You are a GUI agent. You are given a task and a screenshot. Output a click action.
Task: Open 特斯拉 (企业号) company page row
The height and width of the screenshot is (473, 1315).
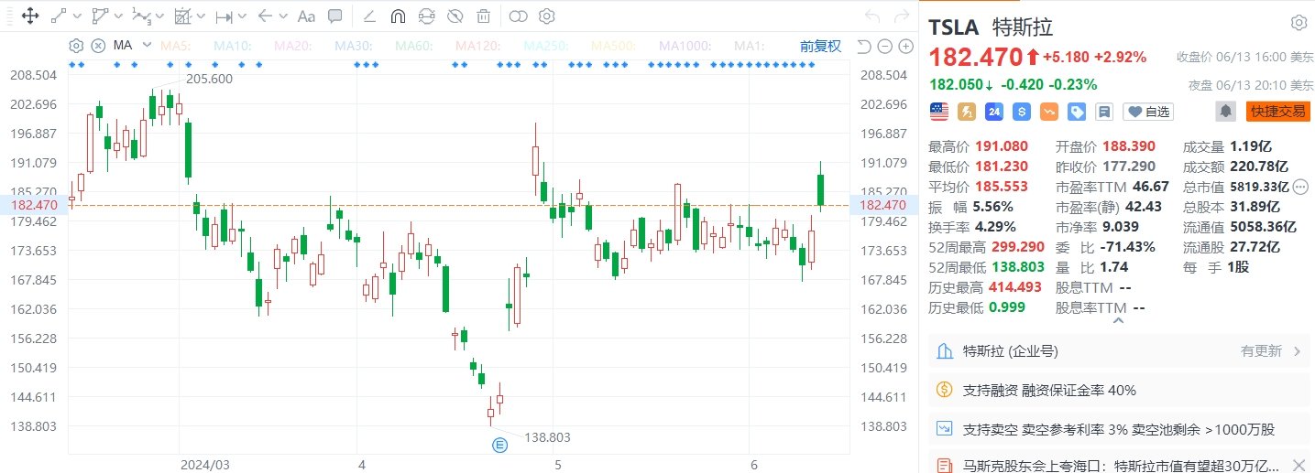1118,350
